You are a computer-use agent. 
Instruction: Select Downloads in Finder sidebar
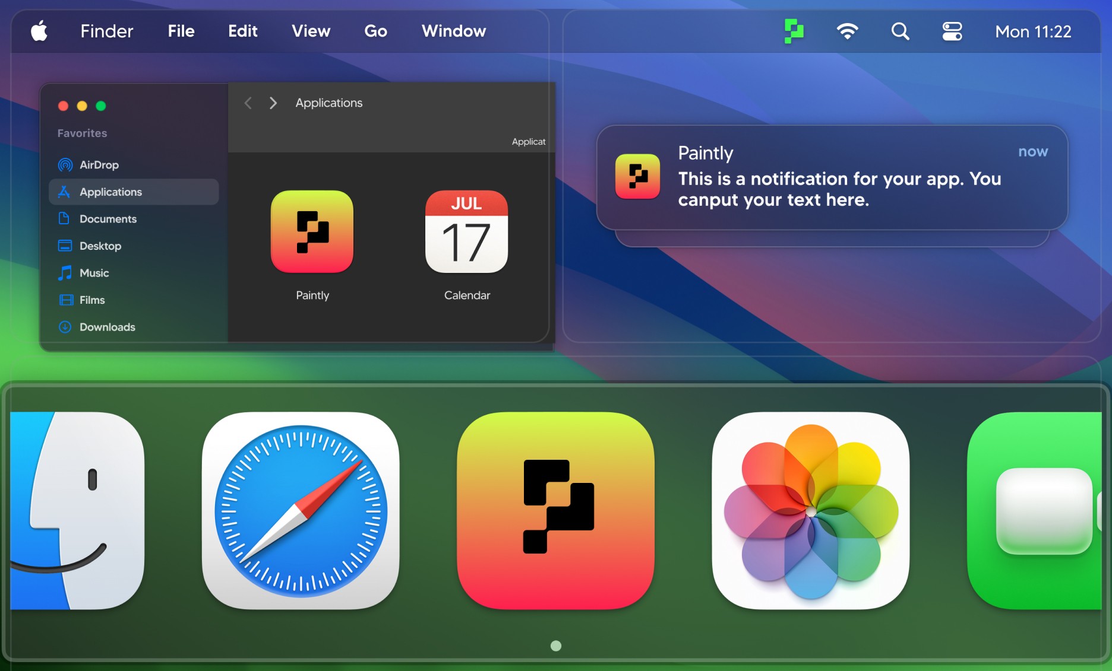click(134, 327)
